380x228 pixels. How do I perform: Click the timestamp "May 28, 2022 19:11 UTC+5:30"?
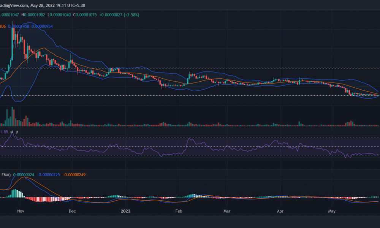click(58, 5)
